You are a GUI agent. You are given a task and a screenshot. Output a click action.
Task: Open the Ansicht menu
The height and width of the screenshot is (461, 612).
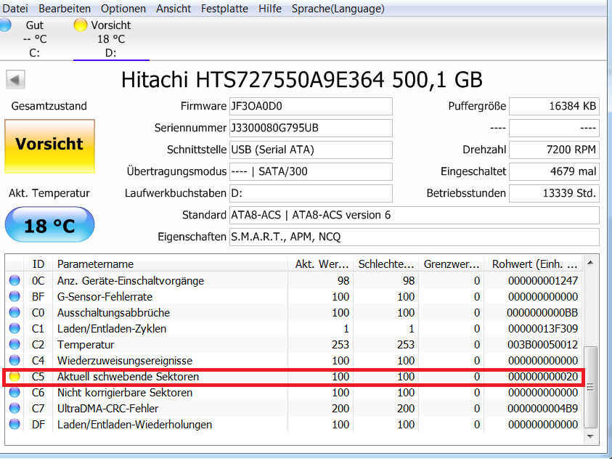point(174,9)
